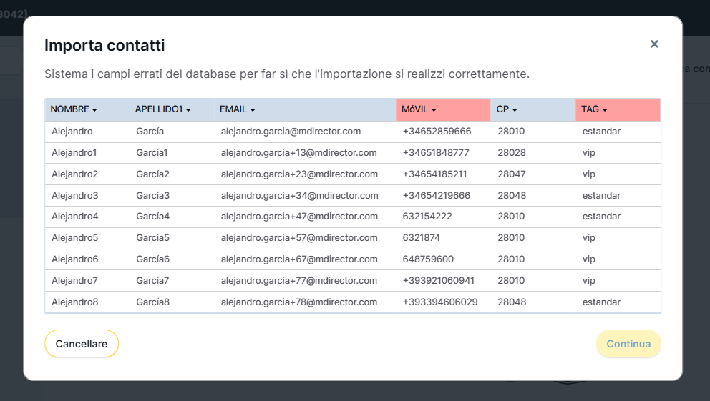Image resolution: width=710 pixels, height=401 pixels.
Task: Select the +34652859666 phone cell
Action: coord(437,132)
